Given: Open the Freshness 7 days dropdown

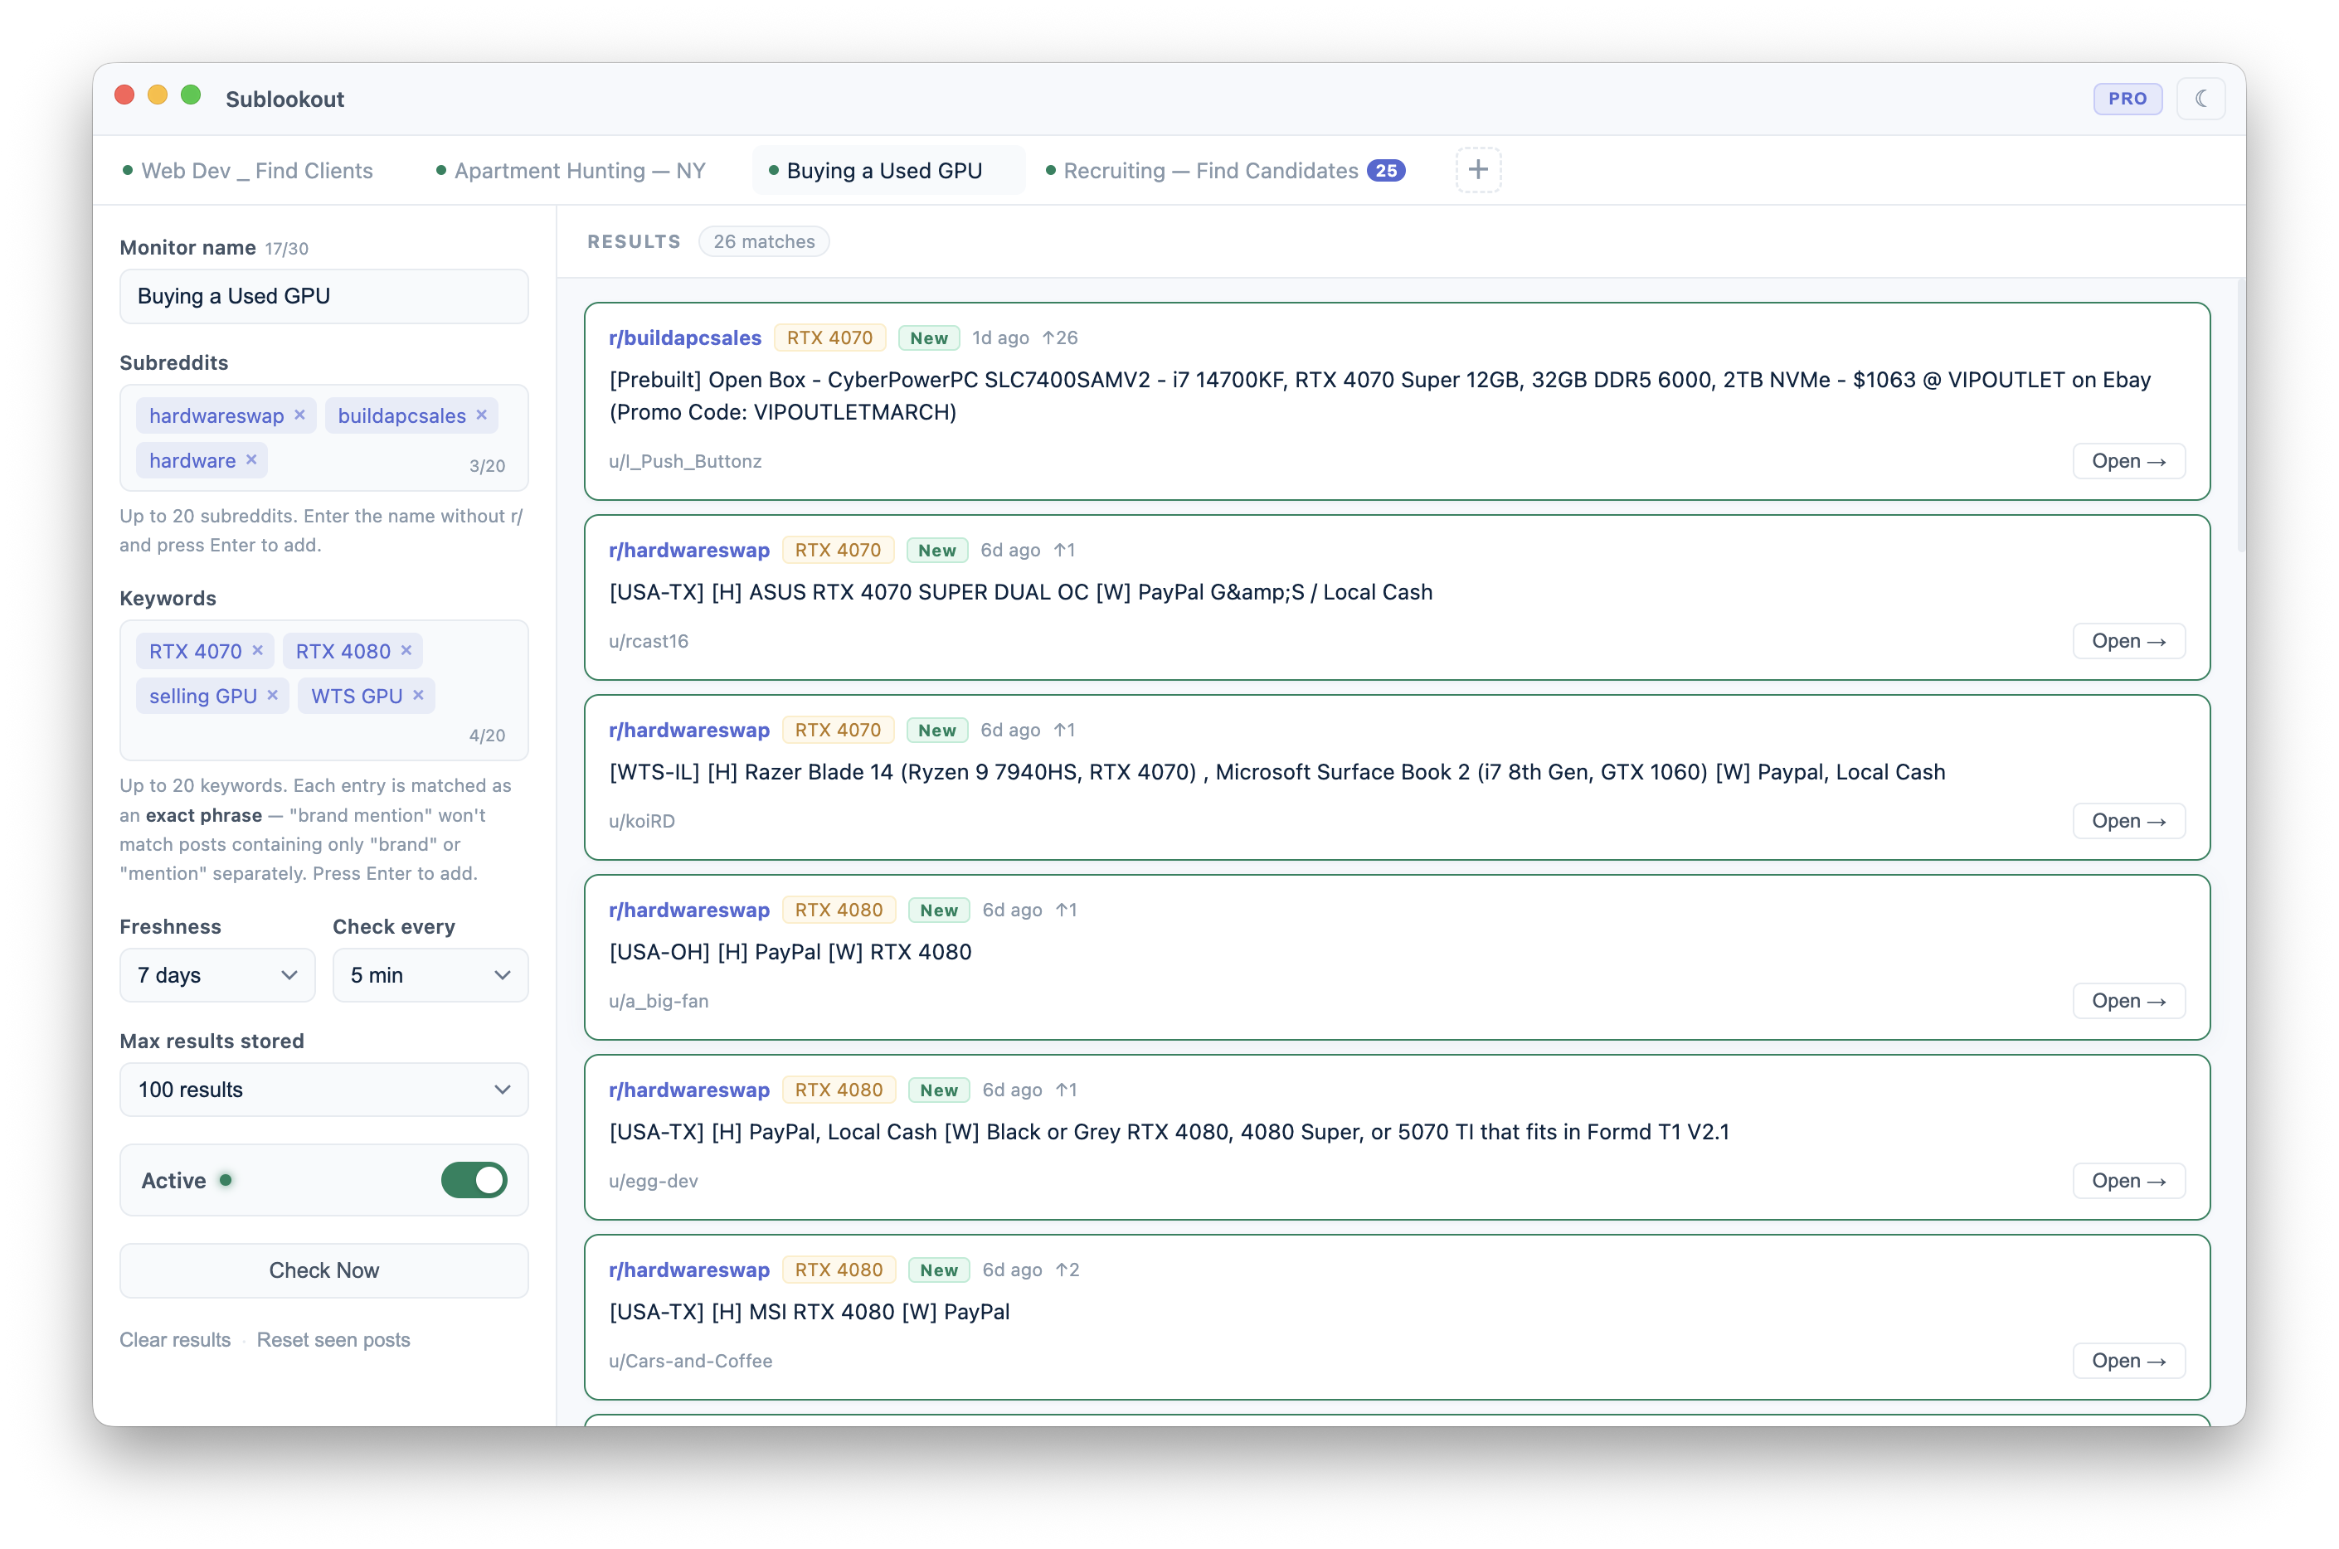Looking at the screenshot, I should (217, 975).
